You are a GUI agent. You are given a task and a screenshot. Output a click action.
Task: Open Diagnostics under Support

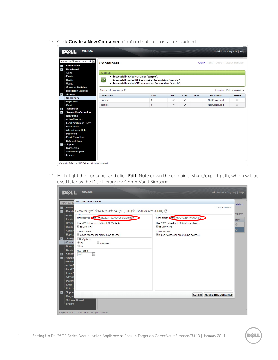[73, 148]
